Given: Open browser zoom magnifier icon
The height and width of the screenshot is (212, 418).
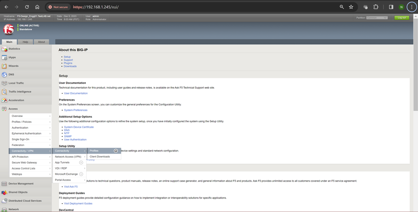Looking at the screenshot, I should pos(341,7).
